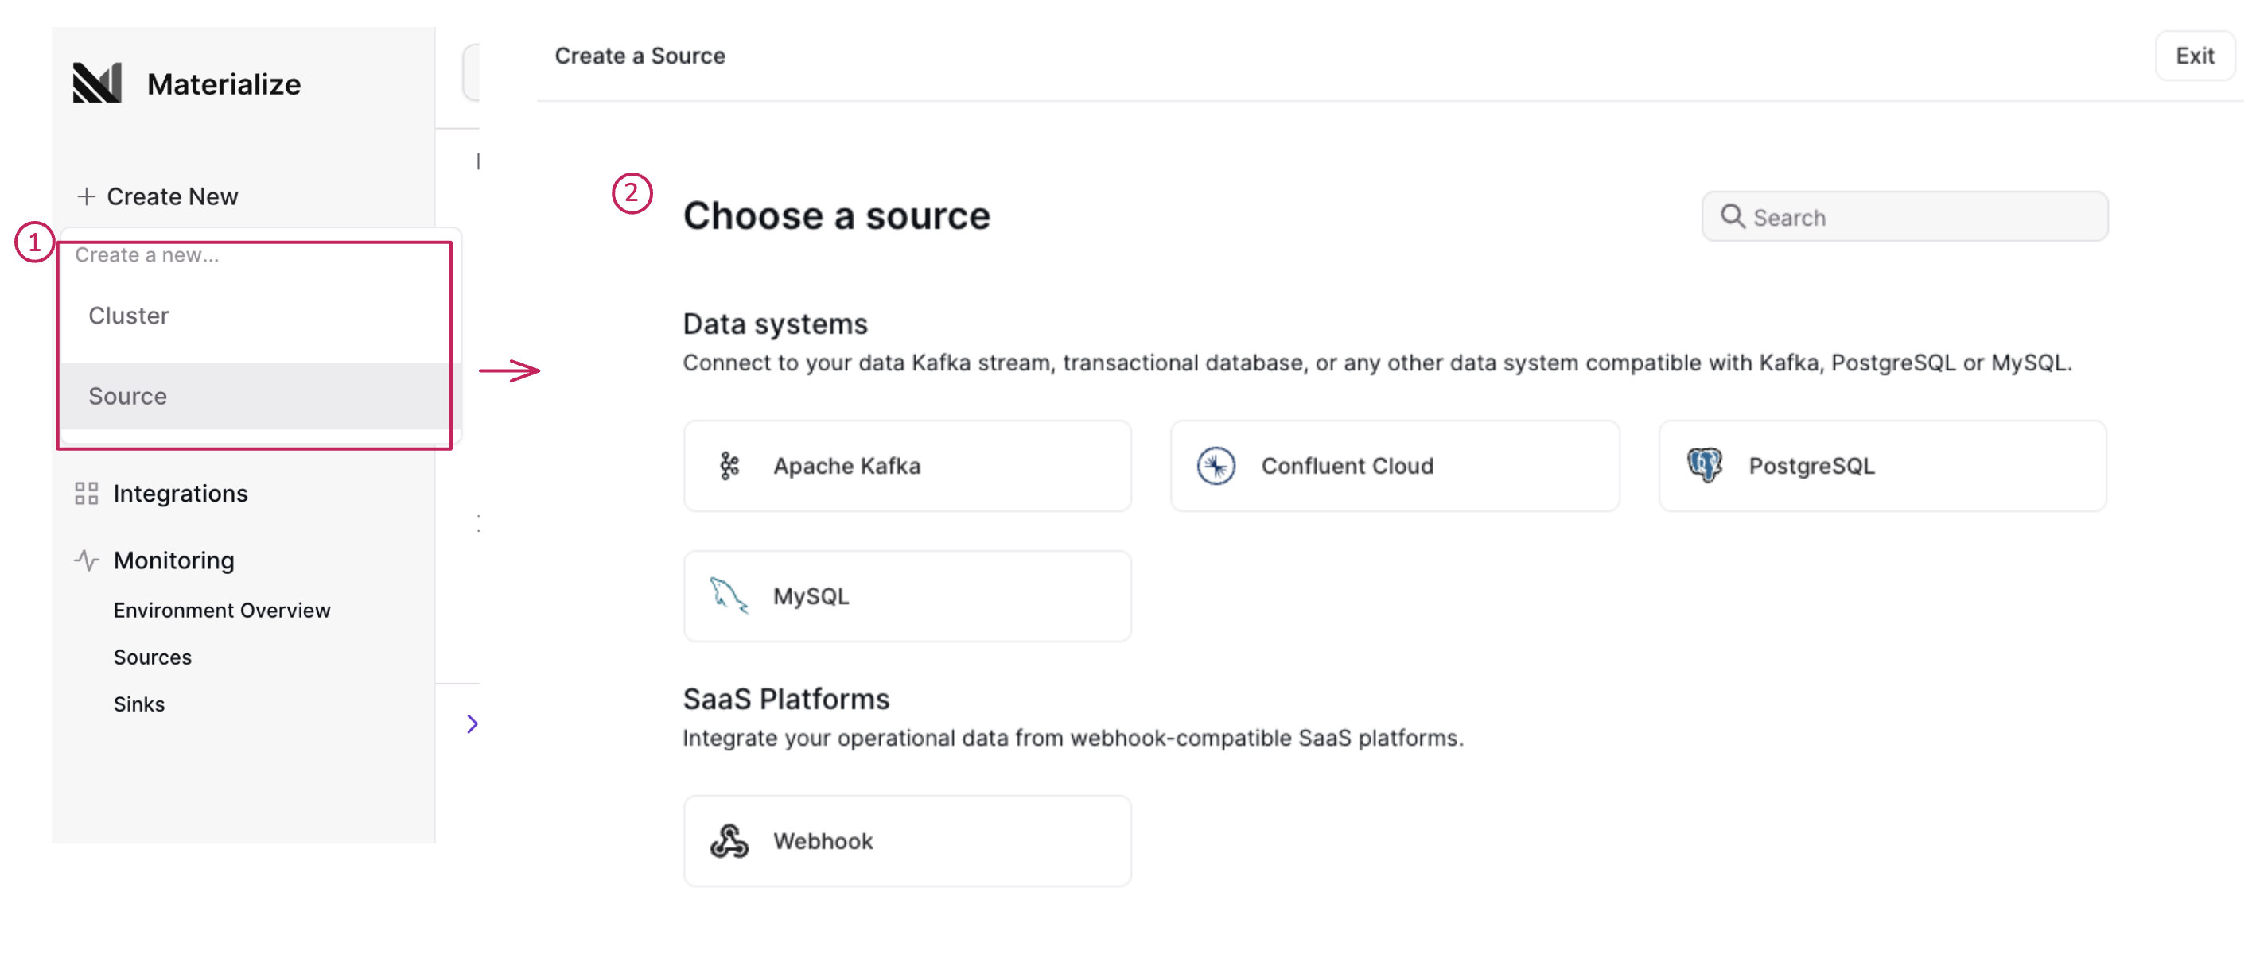
Task: Open Sources under Monitoring
Action: pyautogui.click(x=153, y=657)
